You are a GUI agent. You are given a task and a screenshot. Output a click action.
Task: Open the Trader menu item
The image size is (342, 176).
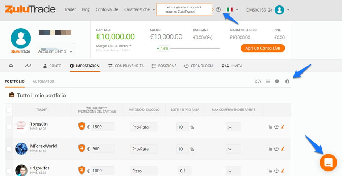coord(70,9)
